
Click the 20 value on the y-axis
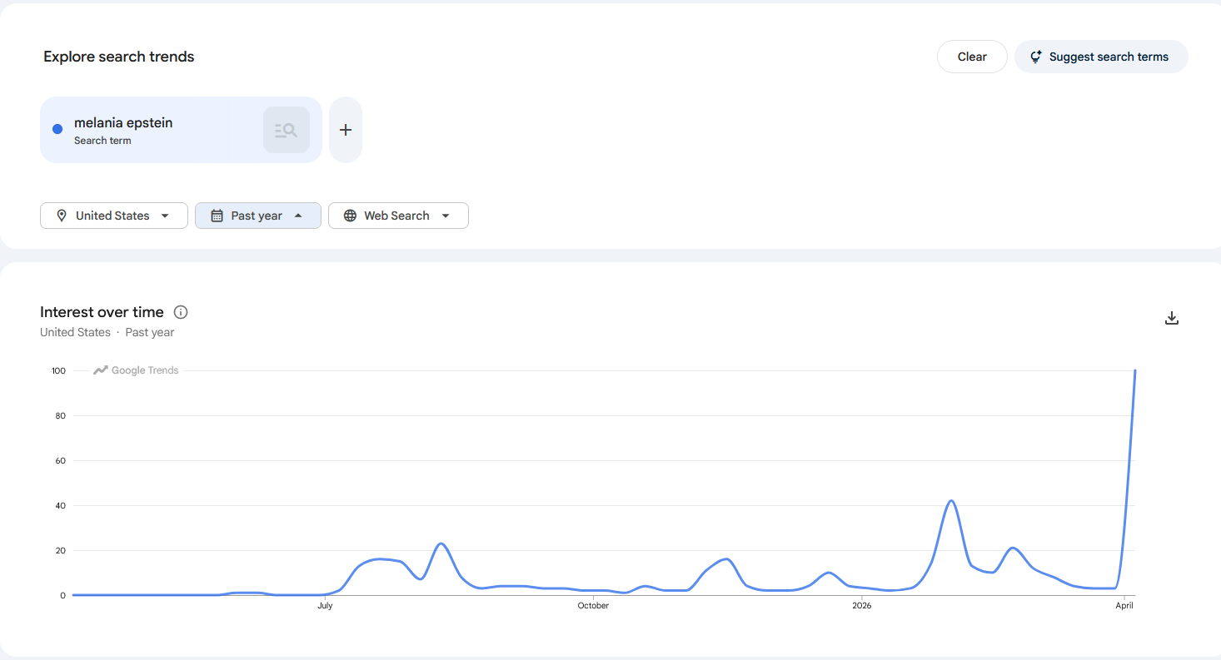[61, 550]
